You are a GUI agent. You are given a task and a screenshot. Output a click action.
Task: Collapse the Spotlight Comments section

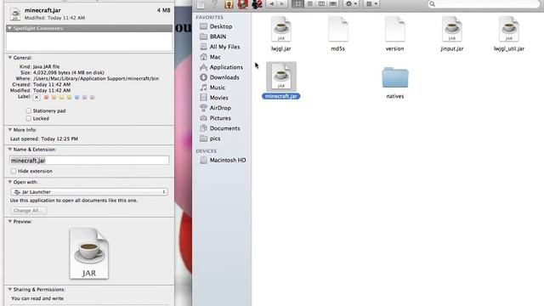[9, 28]
